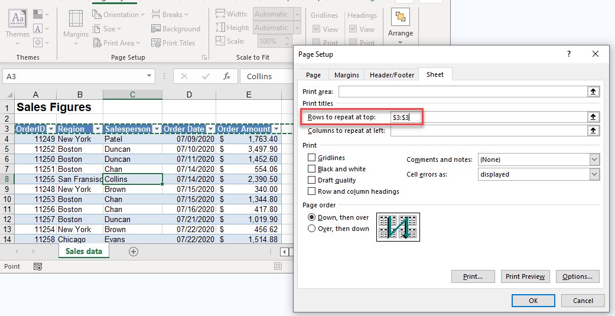Toggle Headings View checkbox in ribbon
Screen dimensions: 615x316
click(353, 29)
